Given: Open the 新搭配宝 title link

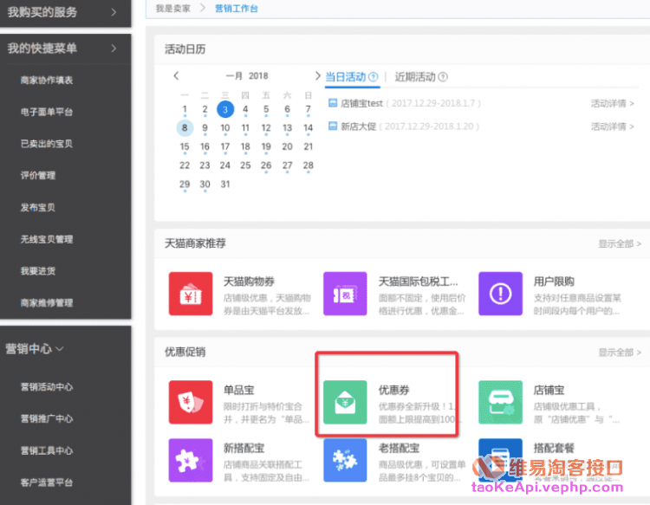Looking at the screenshot, I should pyautogui.click(x=244, y=448).
